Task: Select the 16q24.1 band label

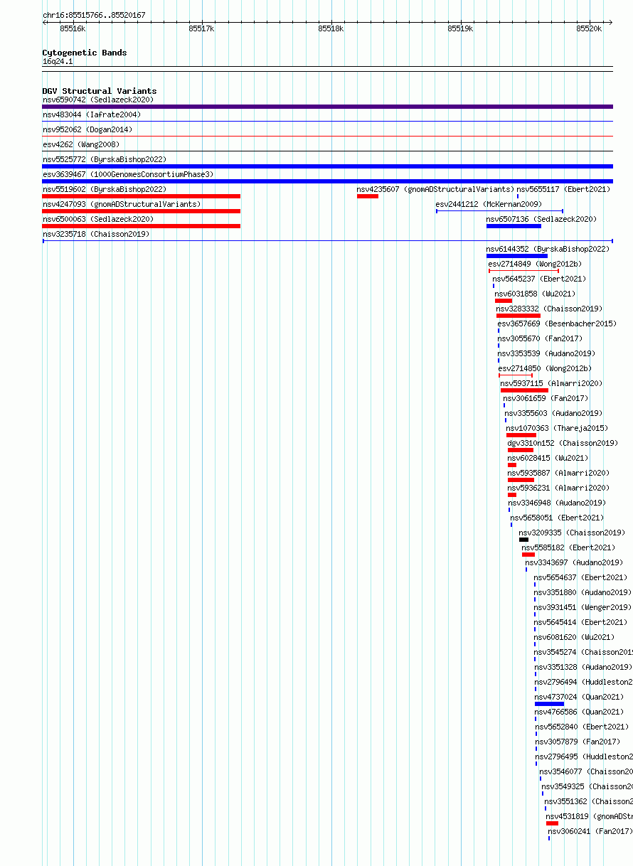Action: (58, 61)
